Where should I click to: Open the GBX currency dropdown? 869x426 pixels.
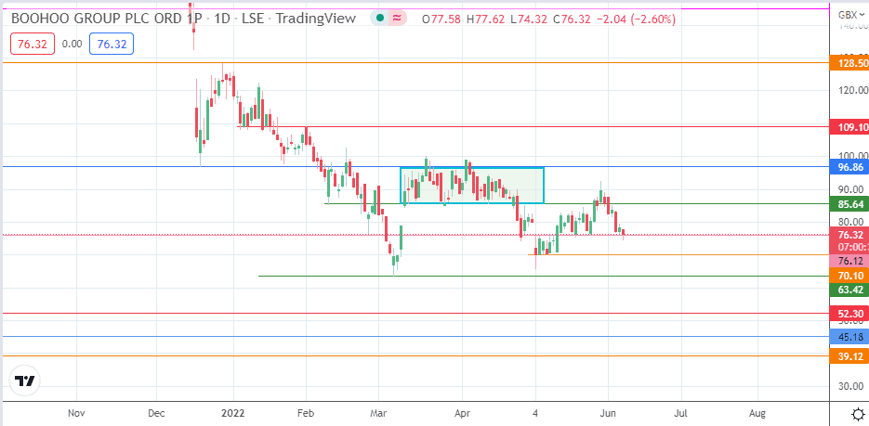coord(852,15)
